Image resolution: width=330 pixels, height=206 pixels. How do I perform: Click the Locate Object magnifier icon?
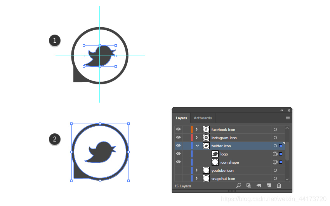pos(238,185)
